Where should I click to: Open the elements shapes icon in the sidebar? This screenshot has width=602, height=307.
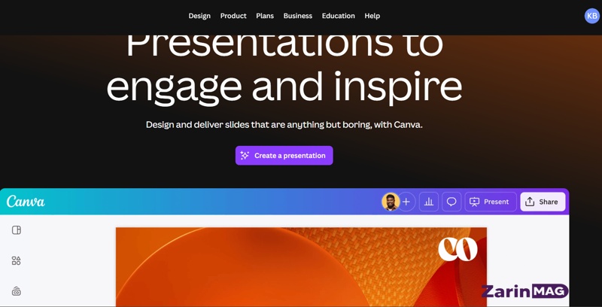pyautogui.click(x=16, y=261)
